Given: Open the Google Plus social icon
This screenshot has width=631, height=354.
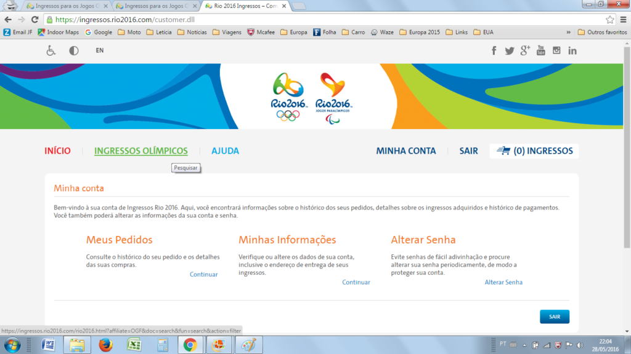Looking at the screenshot, I should click(x=525, y=50).
